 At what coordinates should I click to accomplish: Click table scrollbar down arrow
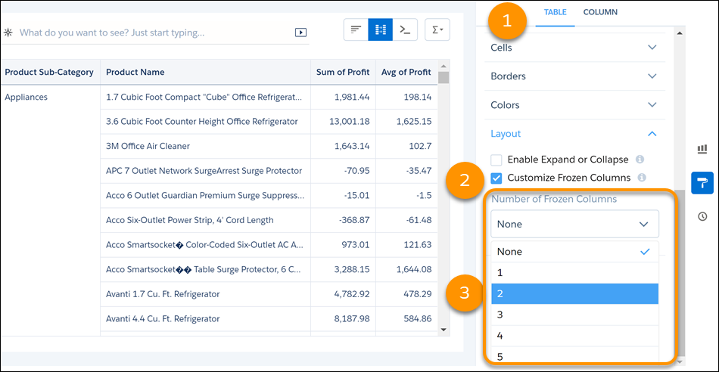(x=444, y=330)
